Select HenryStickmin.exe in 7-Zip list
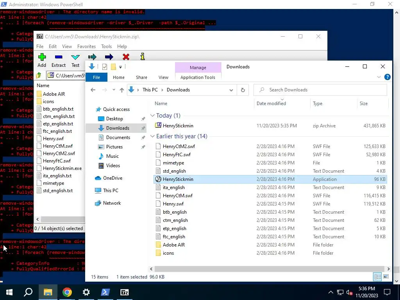400x300 pixels. tap(62, 168)
